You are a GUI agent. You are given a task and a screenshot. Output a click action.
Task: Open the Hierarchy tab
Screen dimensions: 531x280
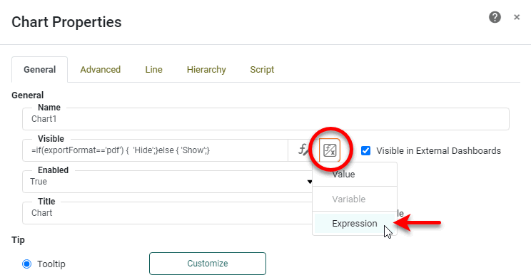(206, 70)
